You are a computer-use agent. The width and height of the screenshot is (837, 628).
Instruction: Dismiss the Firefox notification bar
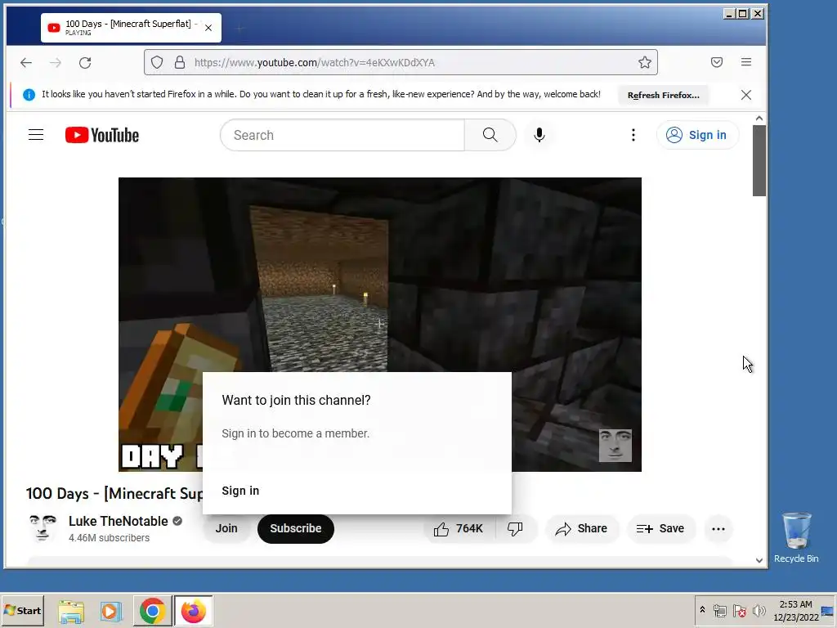(746, 95)
